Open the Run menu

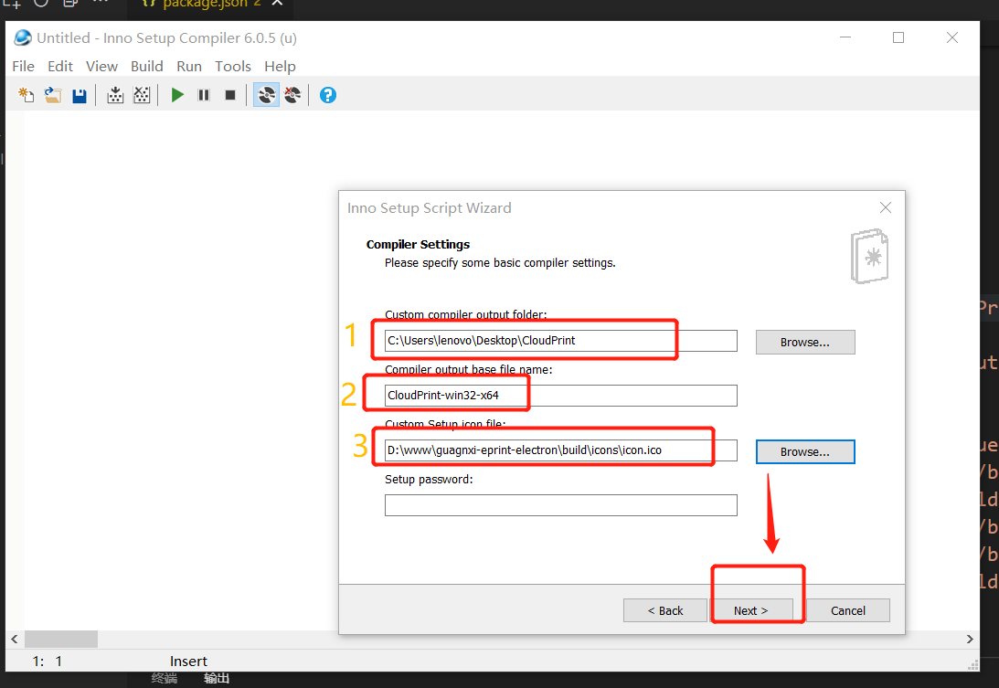click(x=189, y=67)
